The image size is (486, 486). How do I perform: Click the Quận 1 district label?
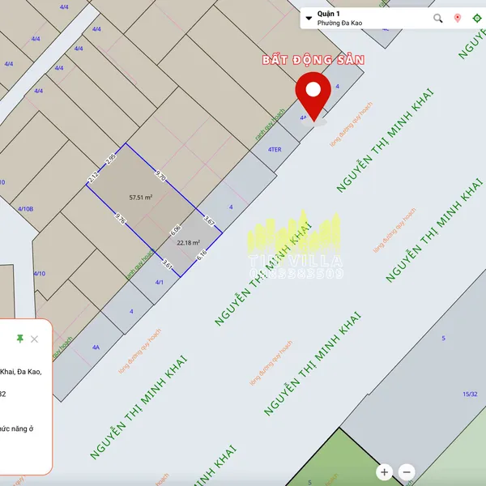coord(329,14)
